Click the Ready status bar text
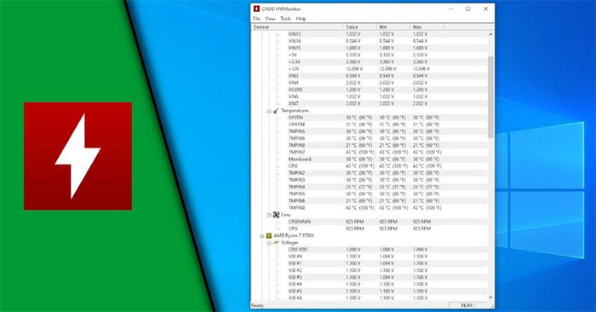Image resolution: width=596 pixels, height=312 pixels. pos(257,305)
